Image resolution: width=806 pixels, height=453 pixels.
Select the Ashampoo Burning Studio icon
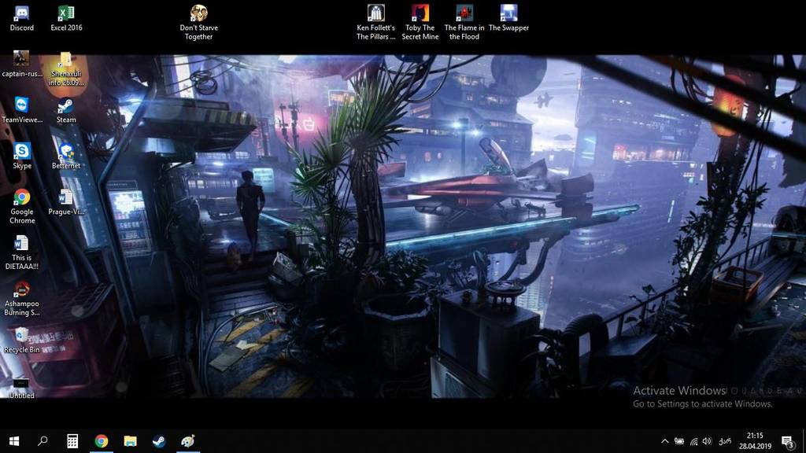[x=21, y=298]
